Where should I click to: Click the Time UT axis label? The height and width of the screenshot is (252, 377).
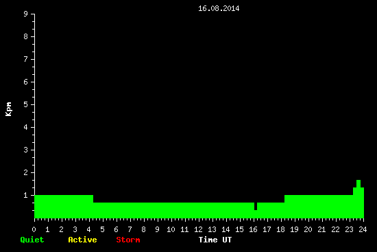tap(215, 240)
